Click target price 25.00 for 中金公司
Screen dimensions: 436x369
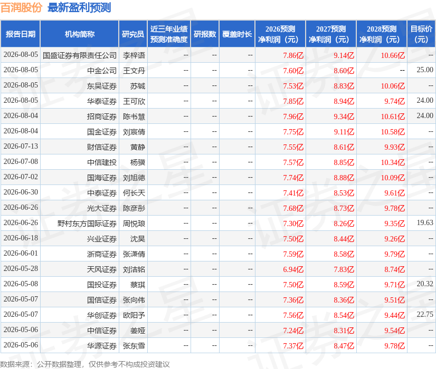pyautogui.click(x=425, y=70)
